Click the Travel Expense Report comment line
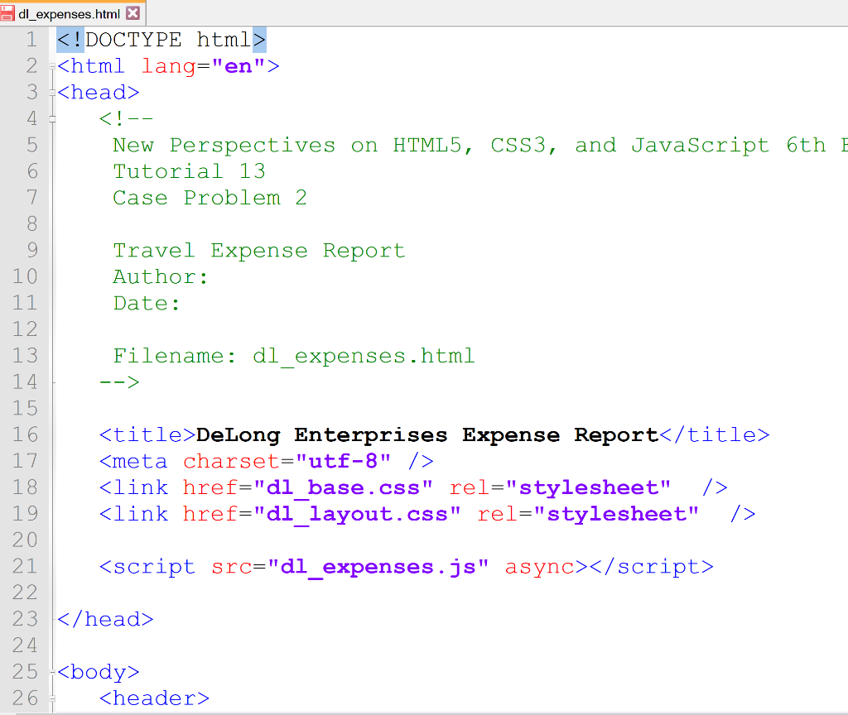848x715 pixels. (259, 251)
